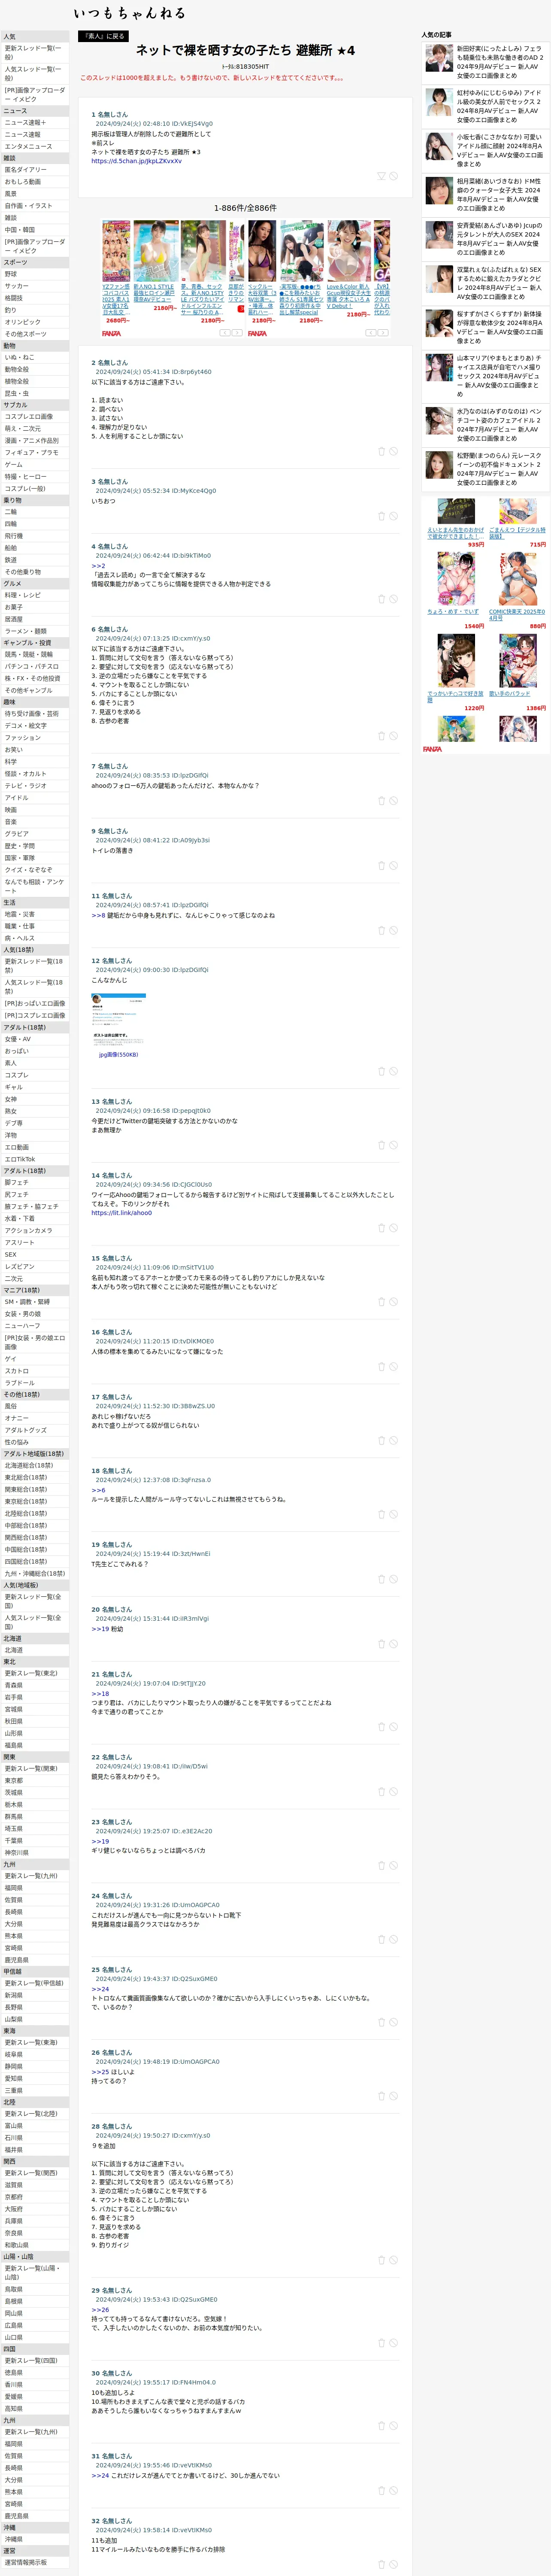Click the block (⊘) icon on post 22

coord(393,1792)
